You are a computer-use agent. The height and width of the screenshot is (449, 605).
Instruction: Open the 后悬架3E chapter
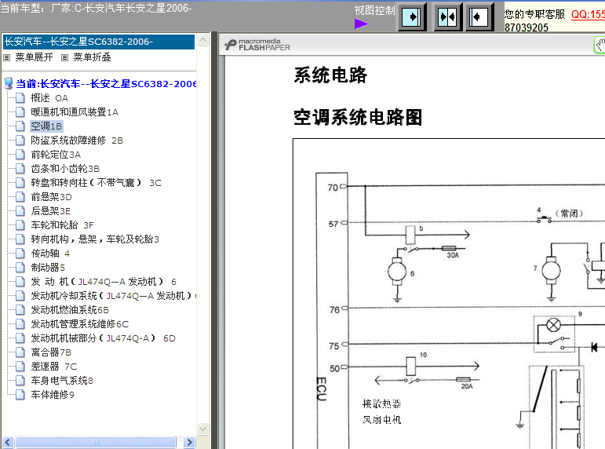pyautogui.click(x=50, y=211)
